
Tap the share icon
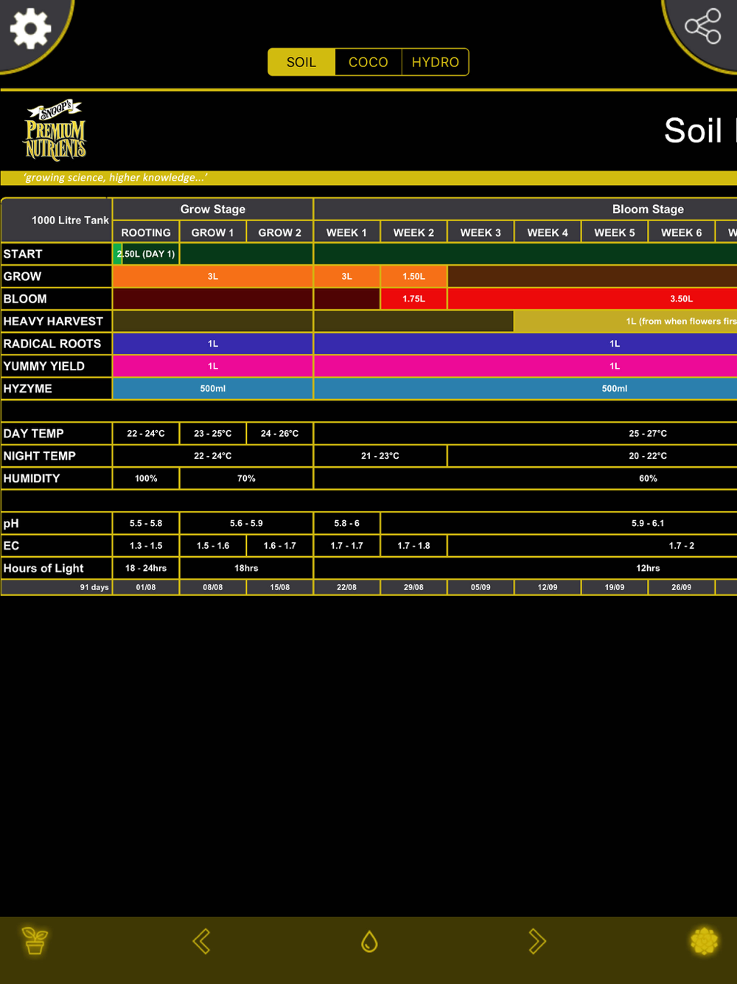pos(703,27)
